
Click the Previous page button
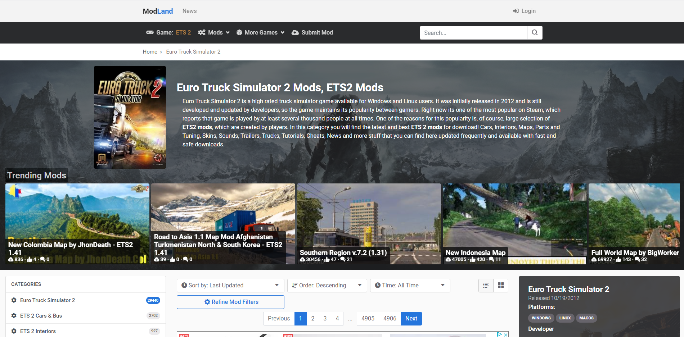(x=279, y=319)
